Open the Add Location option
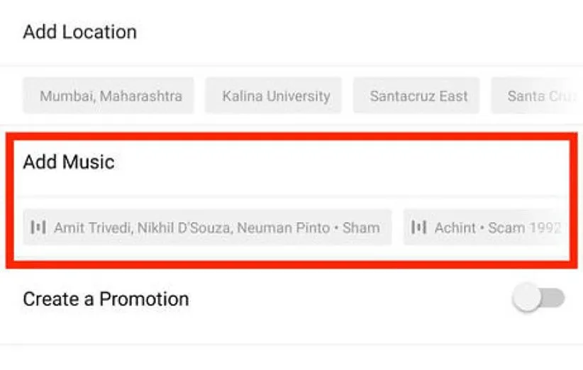Screen dimensions: 583x370 coord(79,32)
